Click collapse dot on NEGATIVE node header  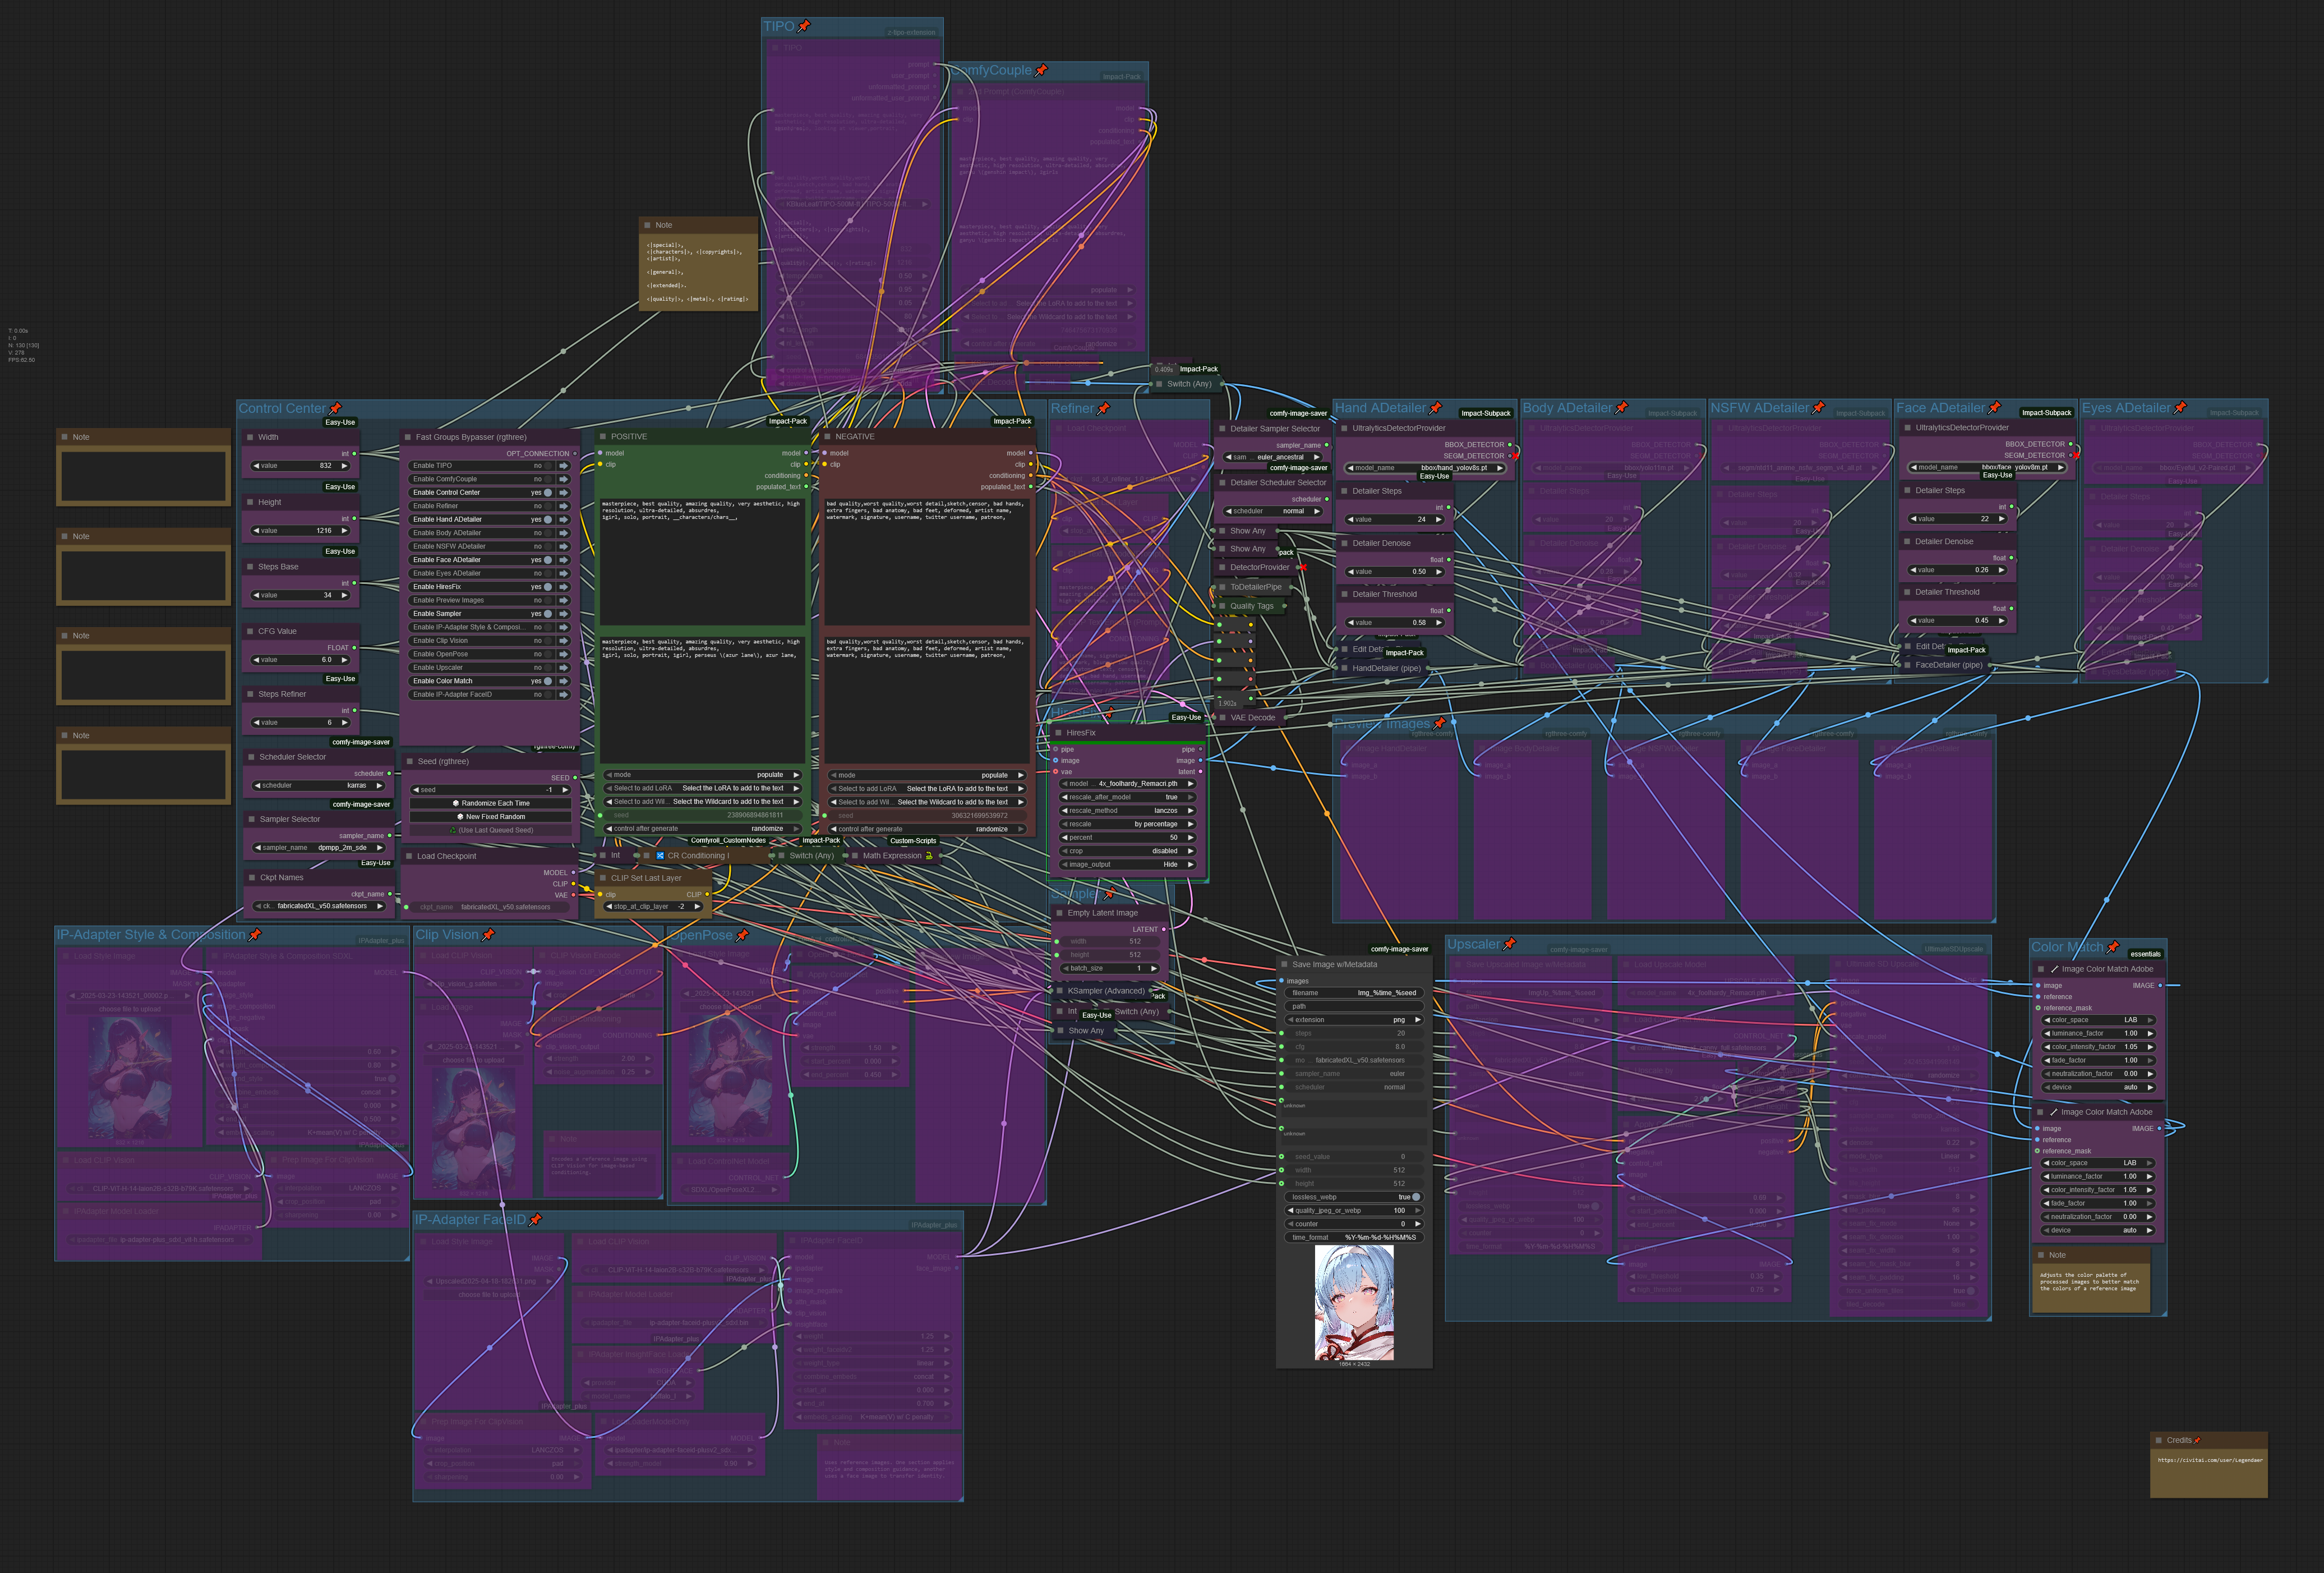click(x=828, y=437)
